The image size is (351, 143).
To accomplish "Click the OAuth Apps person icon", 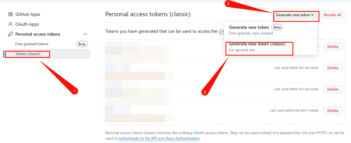I will point(10,24).
